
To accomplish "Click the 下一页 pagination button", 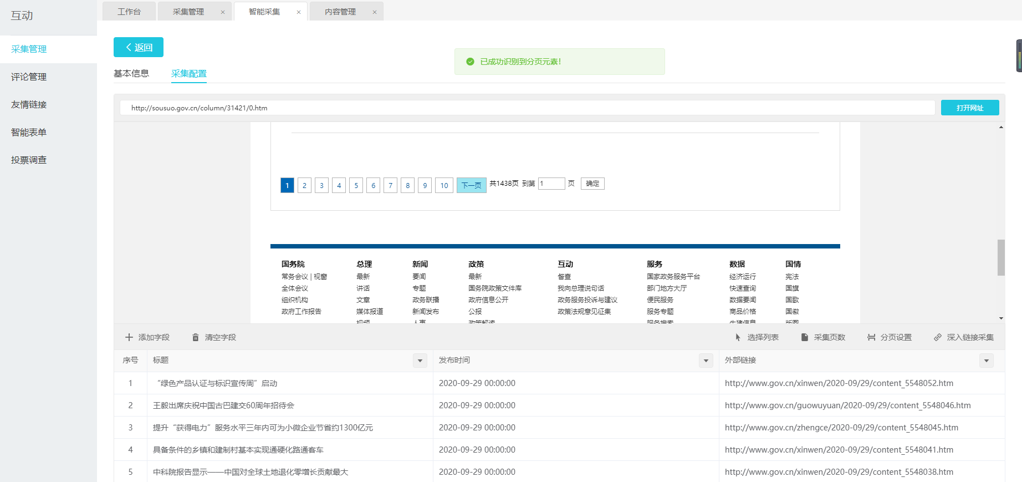I will pos(471,185).
